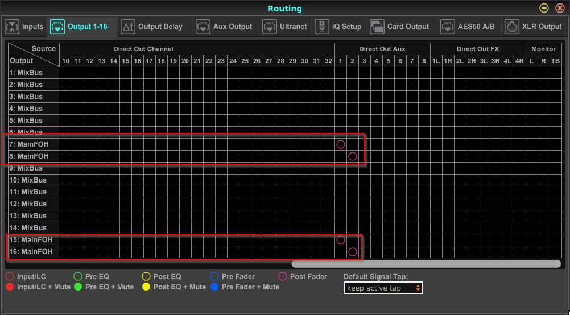This screenshot has height=315, width=570.
Task: Minimize the Routing window
Action: 544,8
